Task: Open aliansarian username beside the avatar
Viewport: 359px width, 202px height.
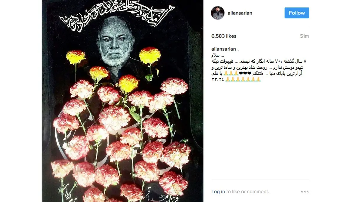Action: pyautogui.click(x=241, y=13)
